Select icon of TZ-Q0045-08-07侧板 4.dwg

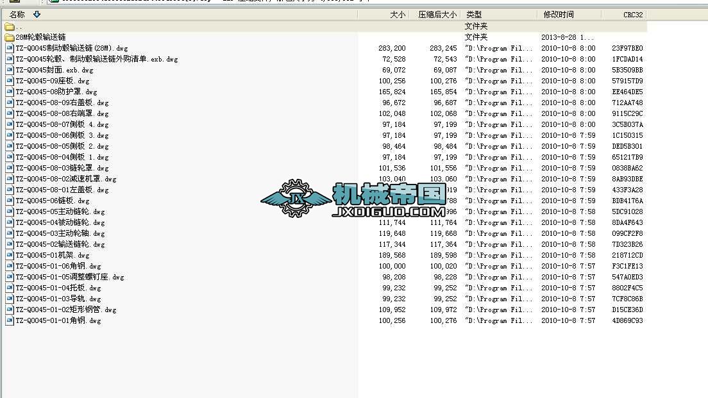(x=10, y=124)
